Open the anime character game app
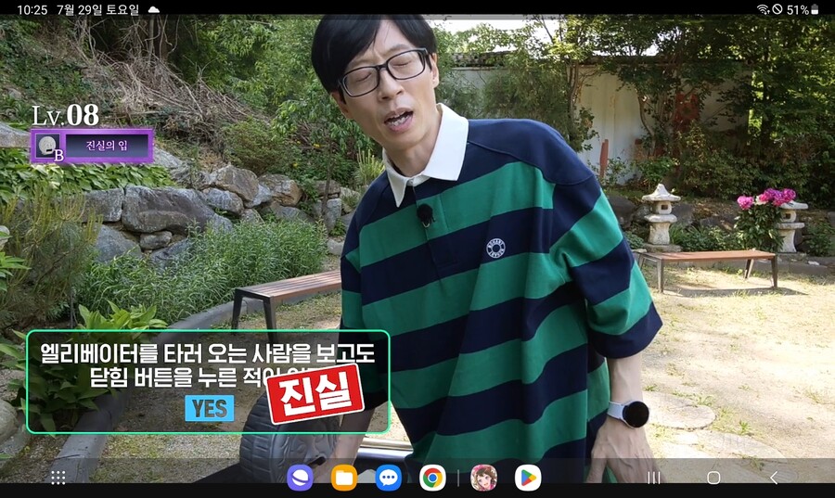This screenshot has width=835, height=498. [x=483, y=478]
